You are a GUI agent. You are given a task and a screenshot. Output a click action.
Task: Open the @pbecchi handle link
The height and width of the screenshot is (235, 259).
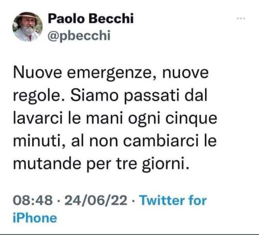[79, 36]
